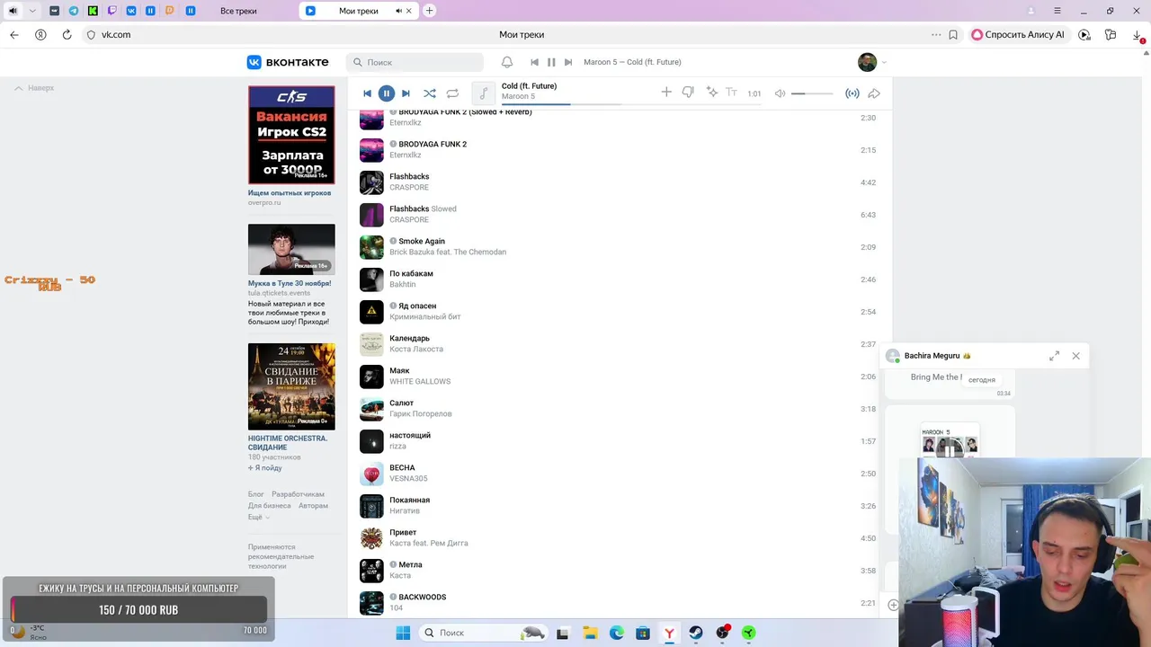Open a new browser tab
The width and height of the screenshot is (1151, 647).
[429, 11]
